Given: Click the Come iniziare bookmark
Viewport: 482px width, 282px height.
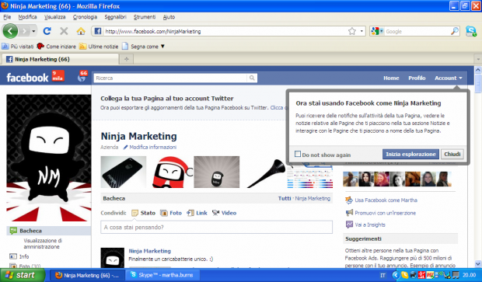Looking at the screenshot, I should (56, 47).
